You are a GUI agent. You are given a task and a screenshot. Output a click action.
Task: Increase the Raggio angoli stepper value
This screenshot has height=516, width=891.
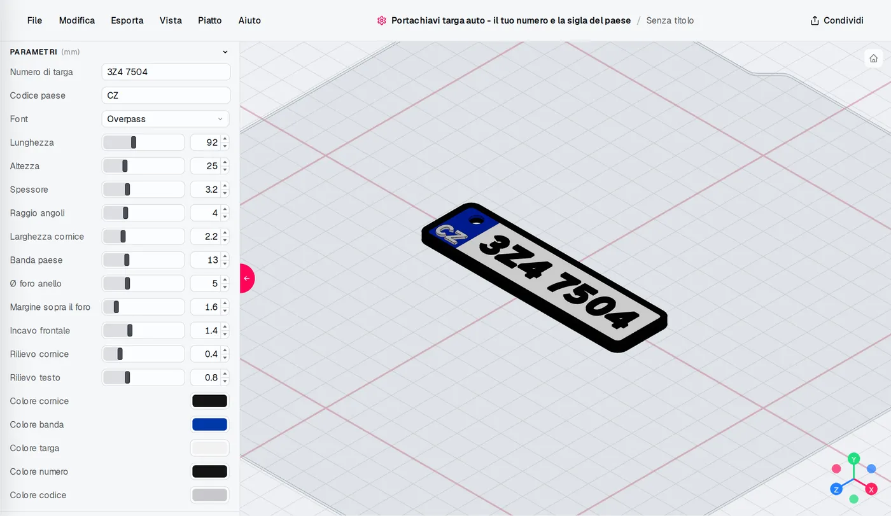point(225,209)
